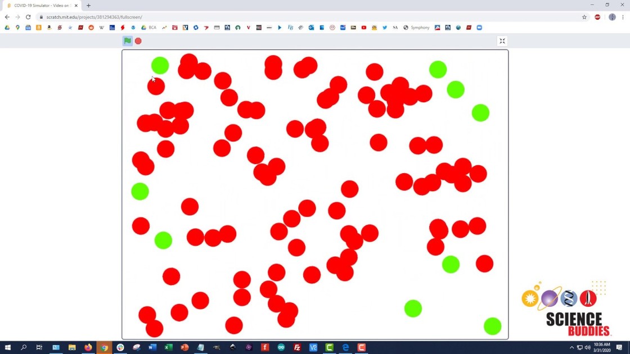Select the COVID-19 Simulator tab
Screen dimensions: 630x354
[x=40, y=6]
